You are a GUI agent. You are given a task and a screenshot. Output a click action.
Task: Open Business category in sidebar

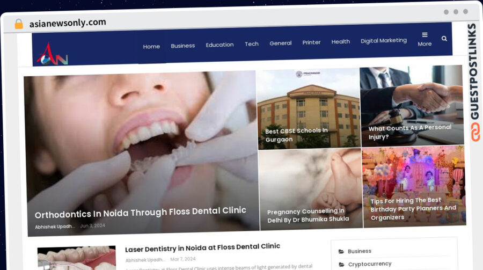[x=359, y=251]
